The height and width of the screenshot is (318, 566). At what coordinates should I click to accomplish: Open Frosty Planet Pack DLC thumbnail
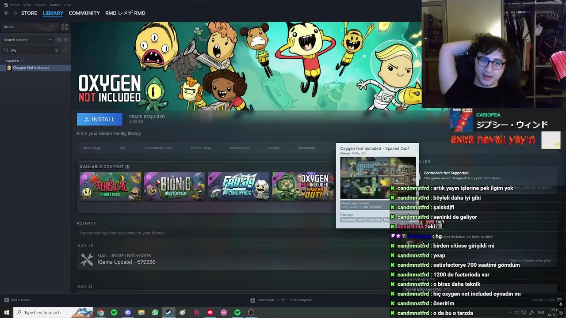(239, 186)
